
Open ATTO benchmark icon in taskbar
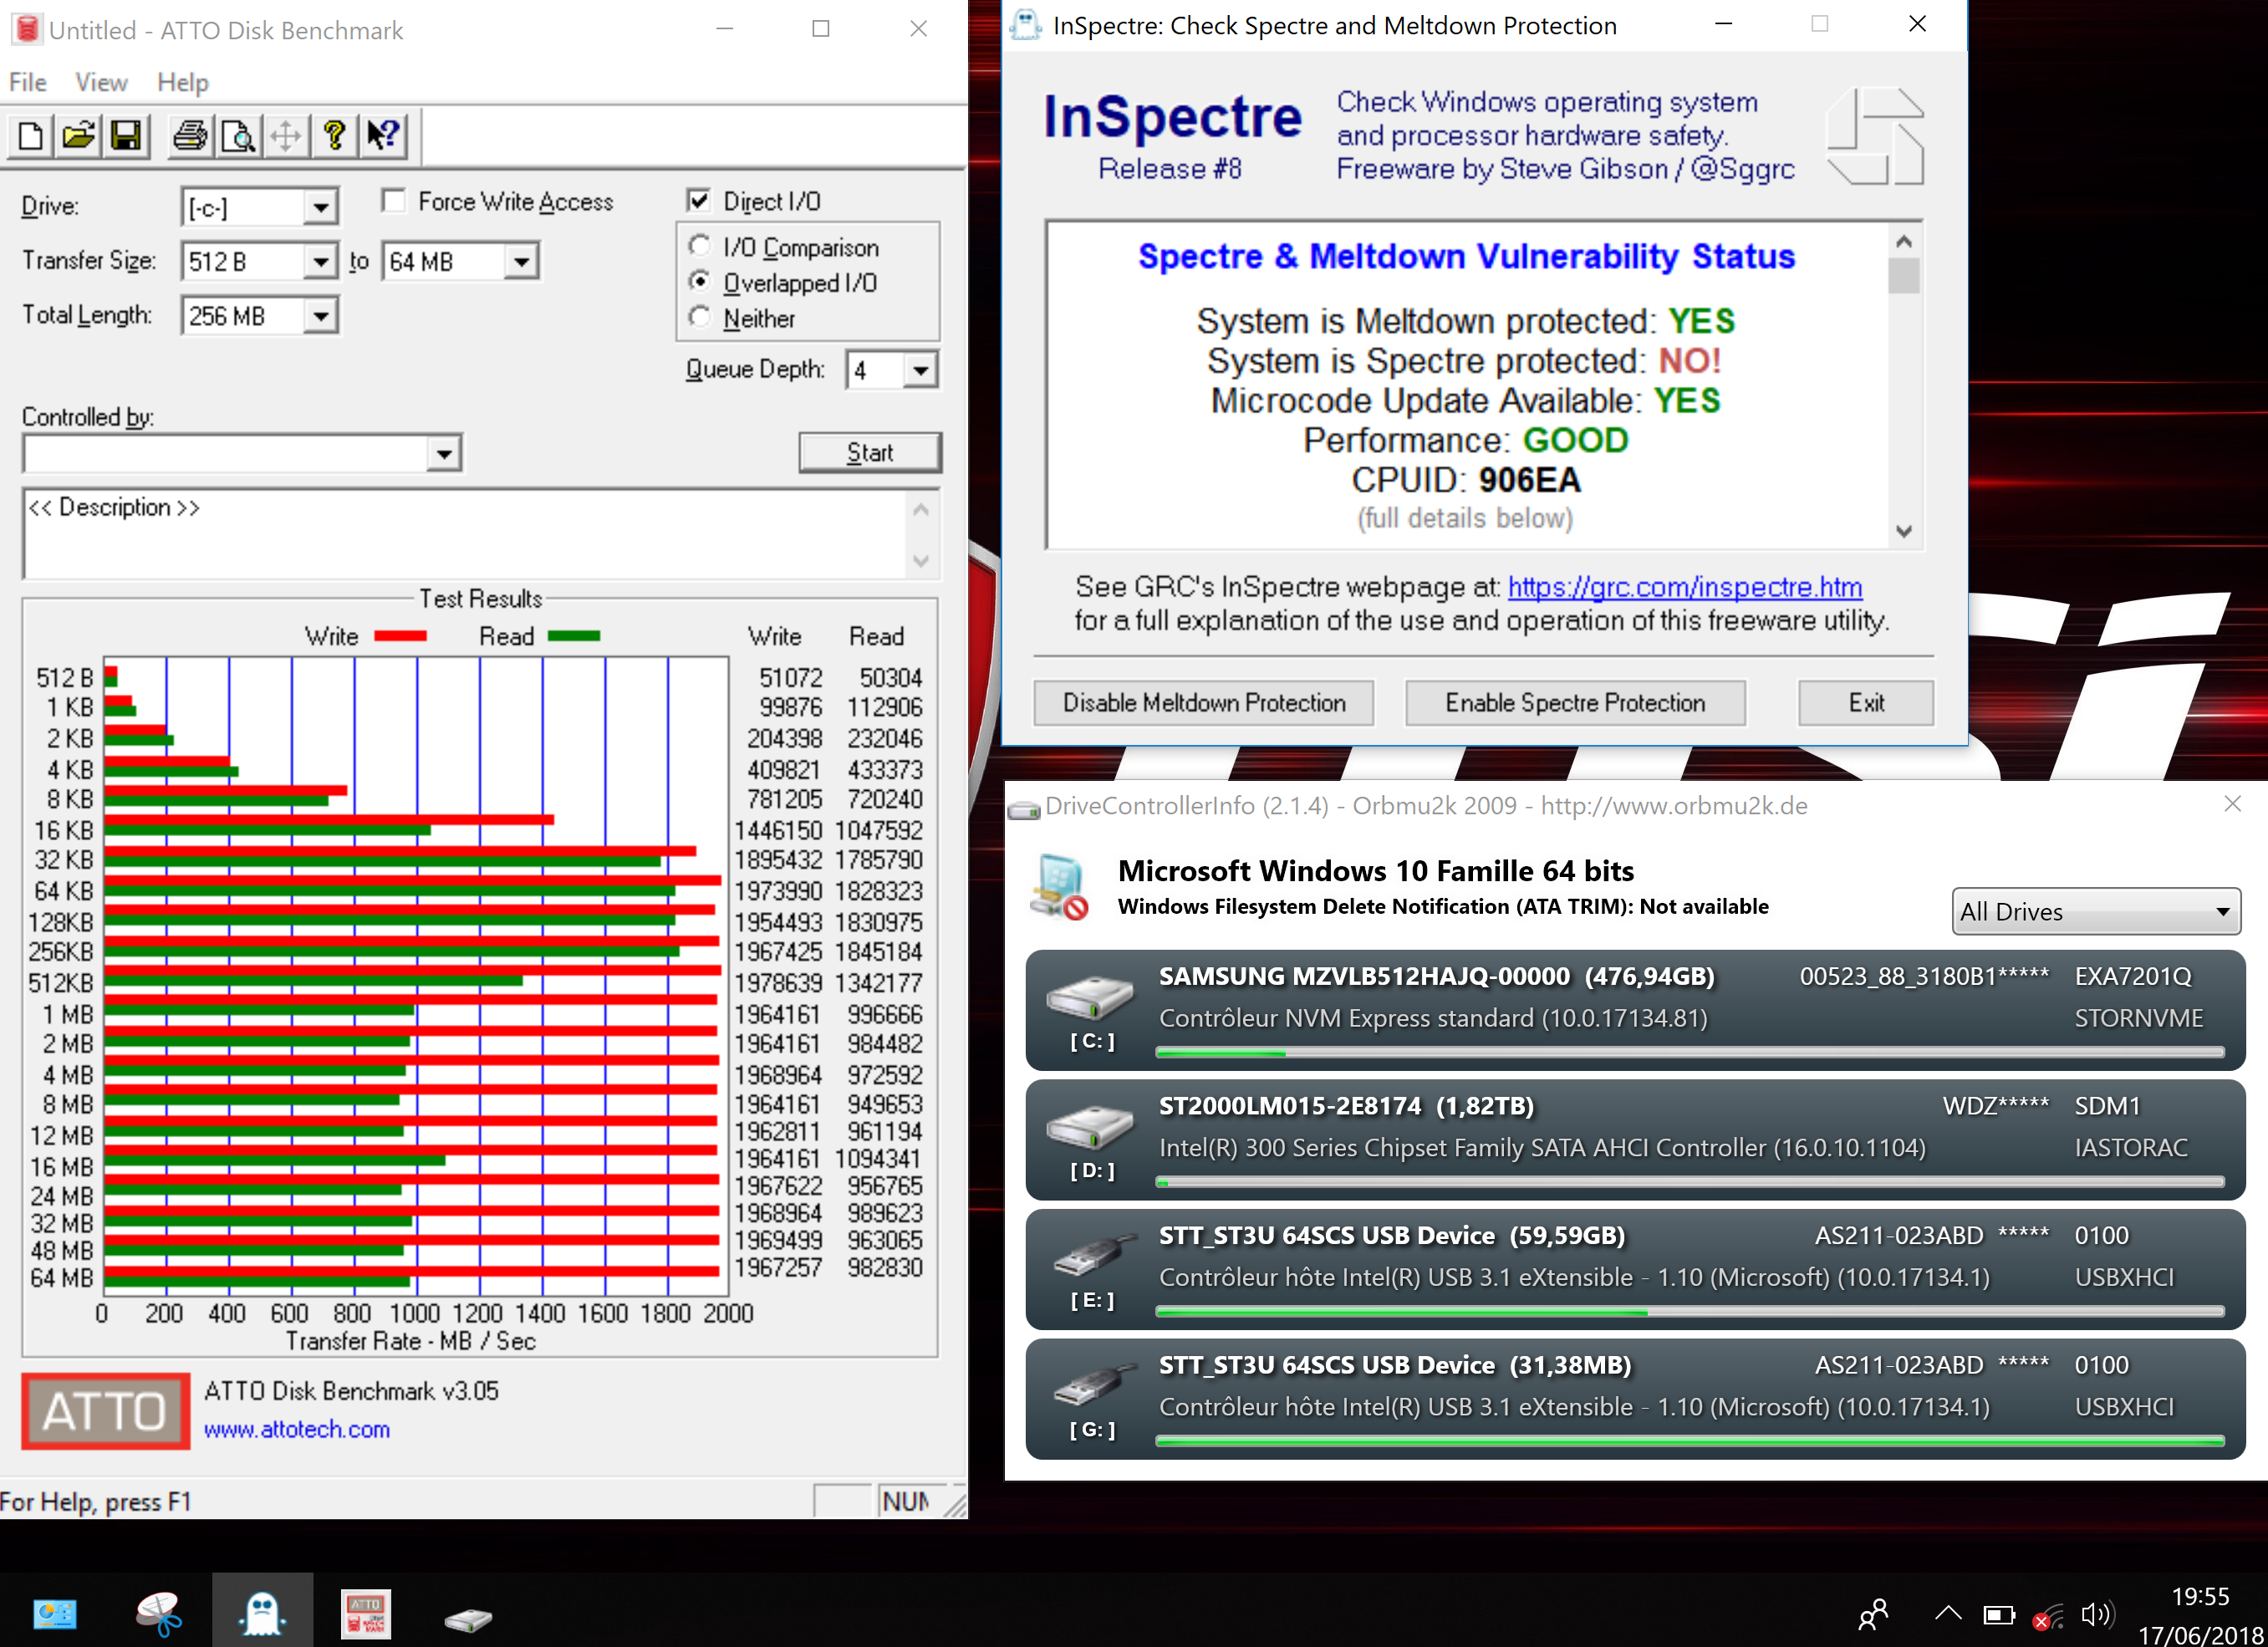click(x=366, y=1612)
